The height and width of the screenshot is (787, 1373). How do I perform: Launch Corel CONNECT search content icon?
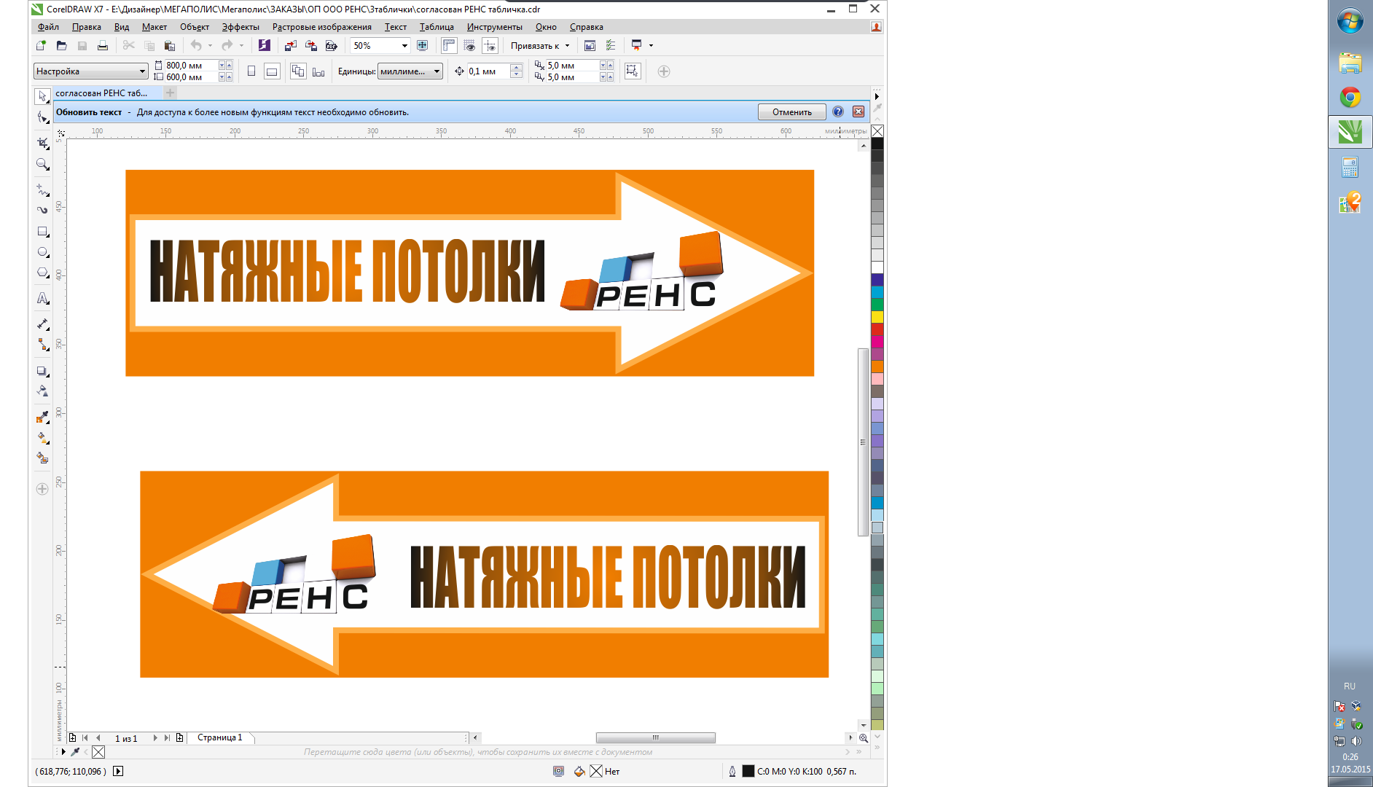pyautogui.click(x=264, y=45)
